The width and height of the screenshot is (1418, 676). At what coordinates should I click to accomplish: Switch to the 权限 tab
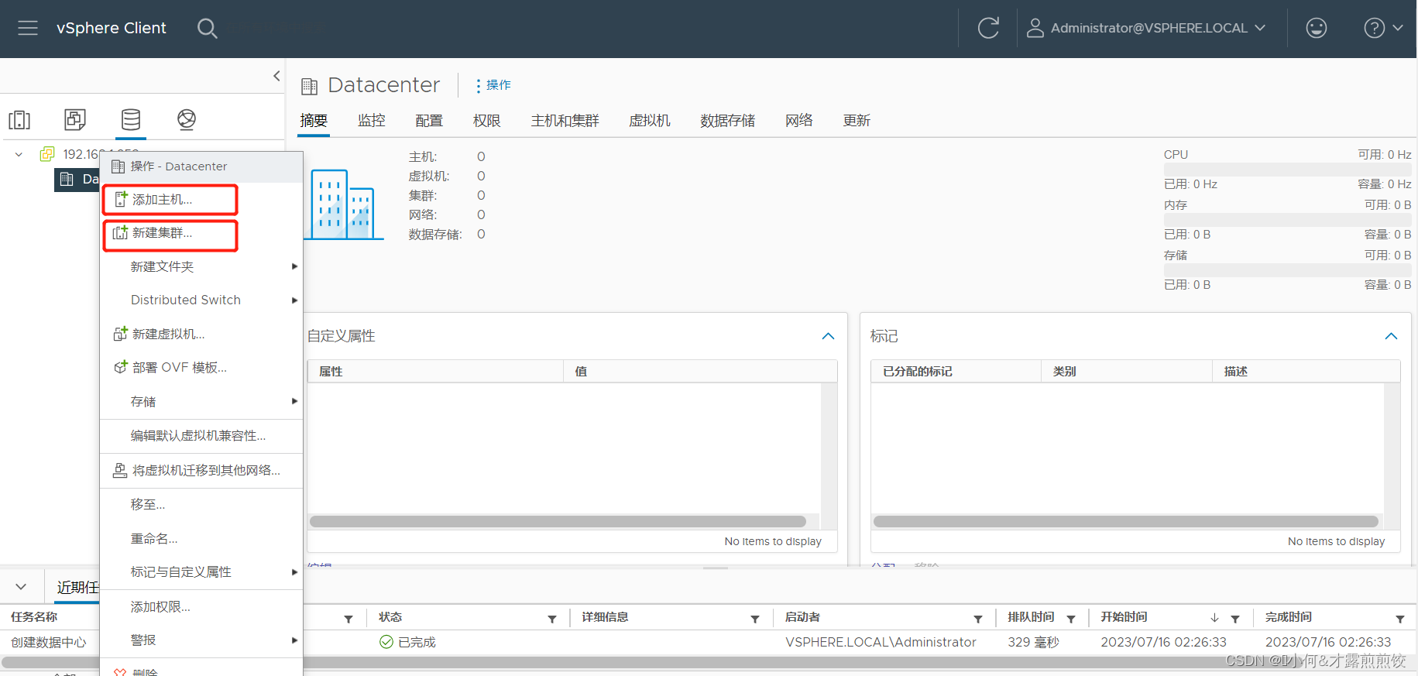pyautogui.click(x=487, y=121)
